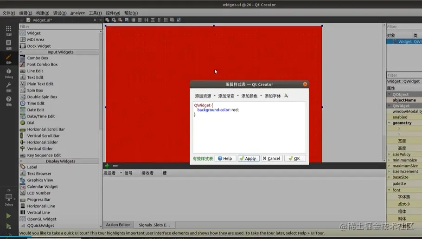Expand the sizePolicy property

tap(389, 155)
